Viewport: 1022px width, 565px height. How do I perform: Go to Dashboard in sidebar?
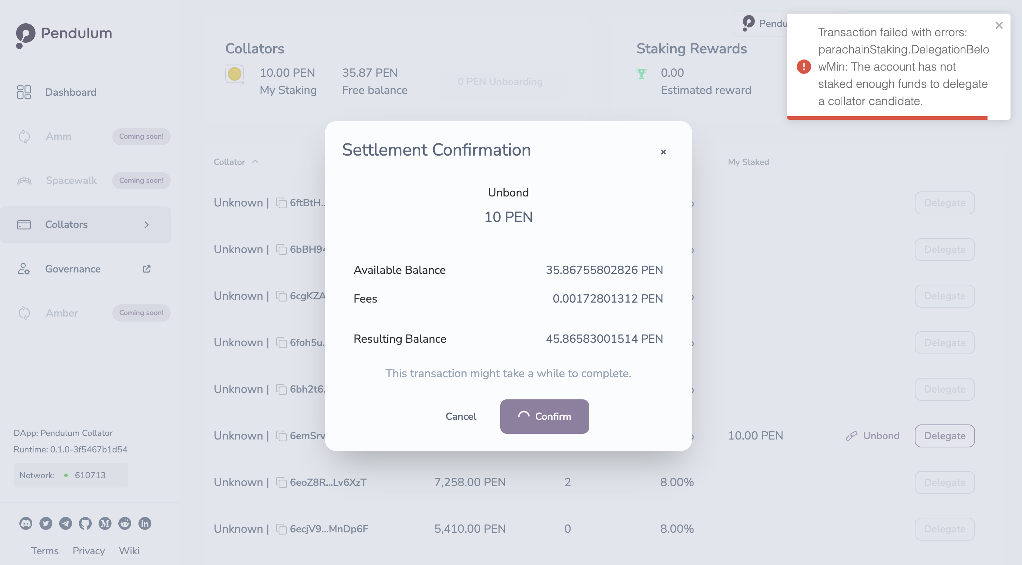71,92
